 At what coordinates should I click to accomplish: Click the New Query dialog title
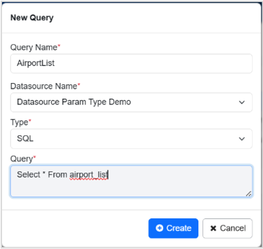[x=32, y=18]
